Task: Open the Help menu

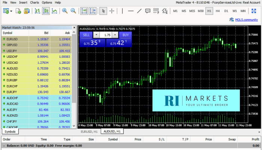Action: [58, 3]
